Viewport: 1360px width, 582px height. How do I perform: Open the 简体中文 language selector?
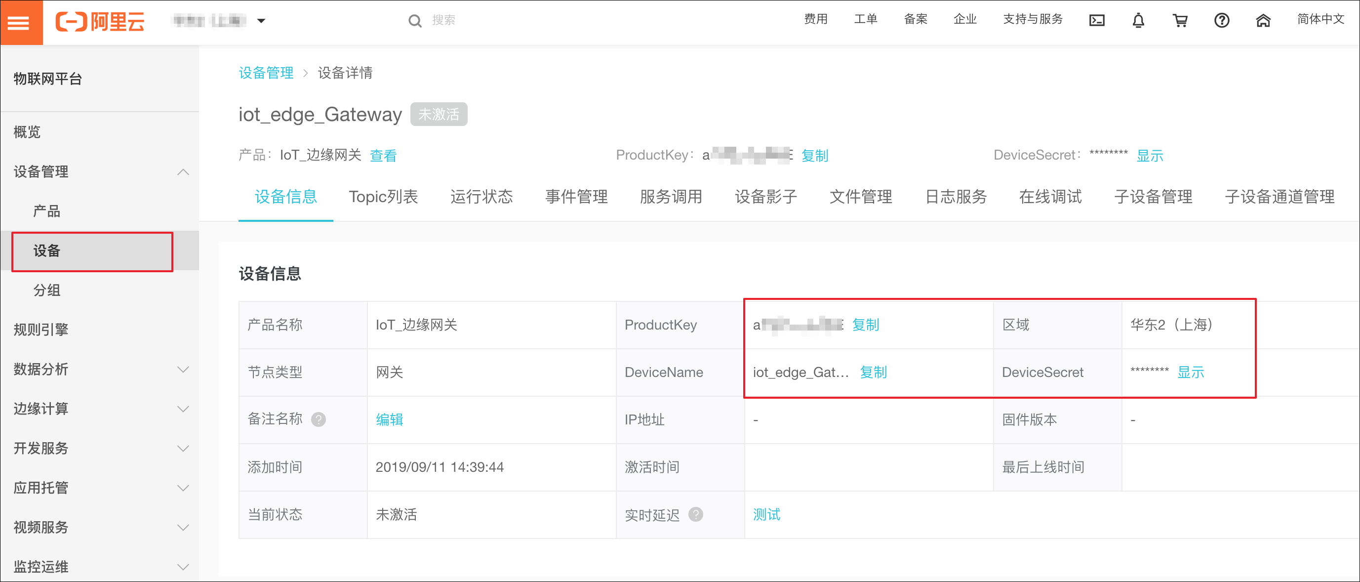click(x=1320, y=19)
